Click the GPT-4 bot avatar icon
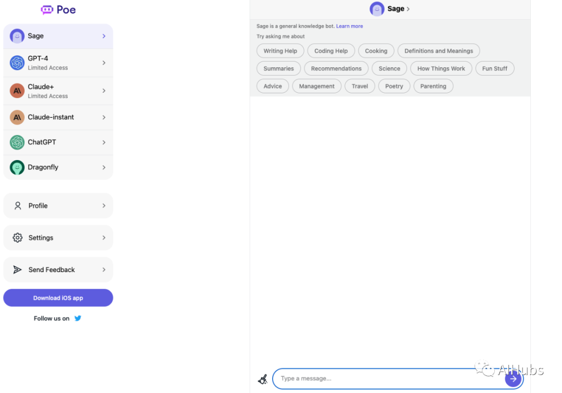Screen dimensions: 562x393 click(x=17, y=63)
